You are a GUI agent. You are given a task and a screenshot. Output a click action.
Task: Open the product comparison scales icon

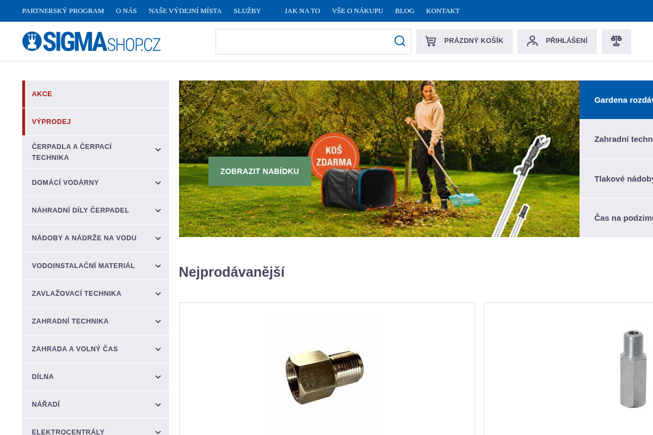[x=617, y=41]
